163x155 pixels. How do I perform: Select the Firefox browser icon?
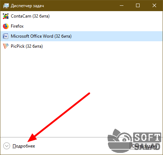pos(6,26)
